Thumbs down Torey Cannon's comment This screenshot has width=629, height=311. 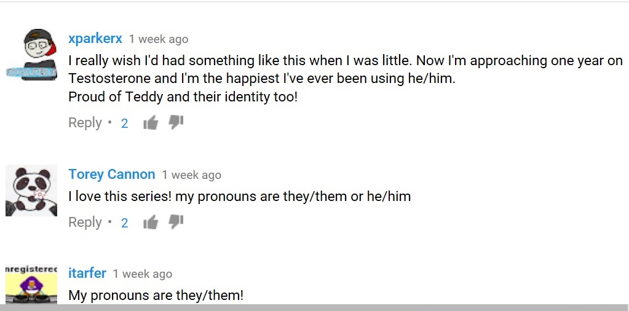[176, 221]
